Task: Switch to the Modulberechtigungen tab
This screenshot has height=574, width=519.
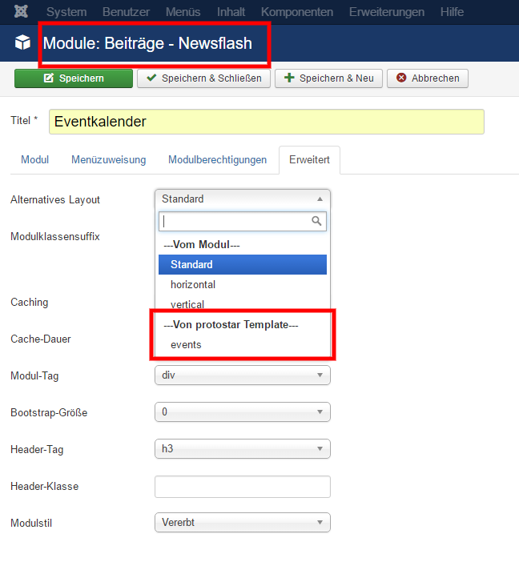Action: point(217,160)
